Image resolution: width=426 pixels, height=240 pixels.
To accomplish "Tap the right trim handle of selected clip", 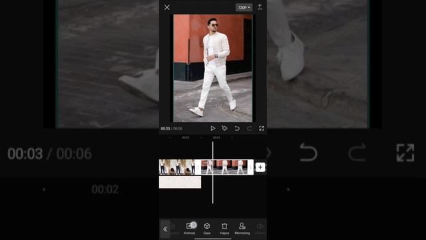I will tap(250, 167).
